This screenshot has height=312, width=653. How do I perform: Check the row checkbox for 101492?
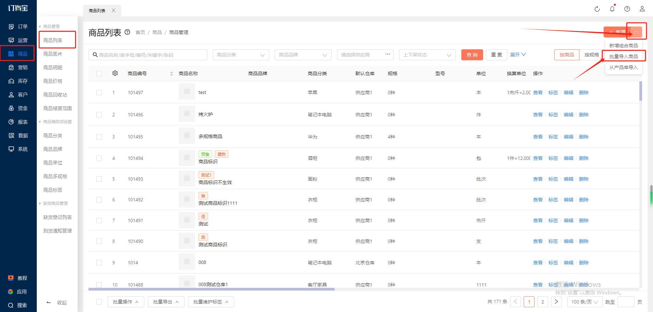[99, 200]
